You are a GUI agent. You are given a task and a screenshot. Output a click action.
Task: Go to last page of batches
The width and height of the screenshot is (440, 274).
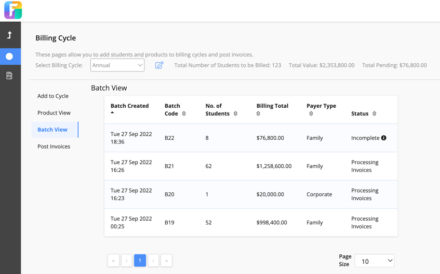pos(166,261)
